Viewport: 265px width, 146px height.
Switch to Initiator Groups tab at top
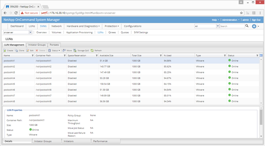point(37,45)
